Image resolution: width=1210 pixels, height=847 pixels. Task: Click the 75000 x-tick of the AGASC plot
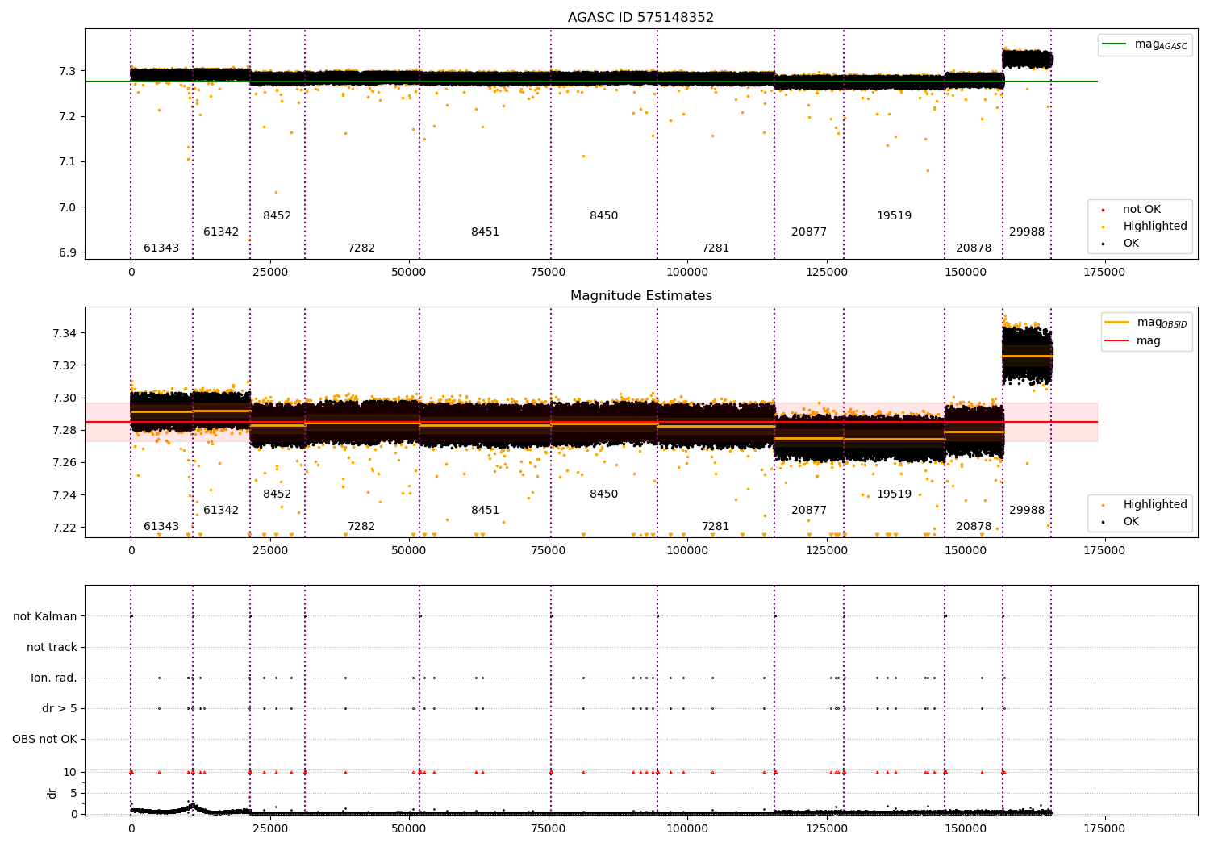[549, 273]
